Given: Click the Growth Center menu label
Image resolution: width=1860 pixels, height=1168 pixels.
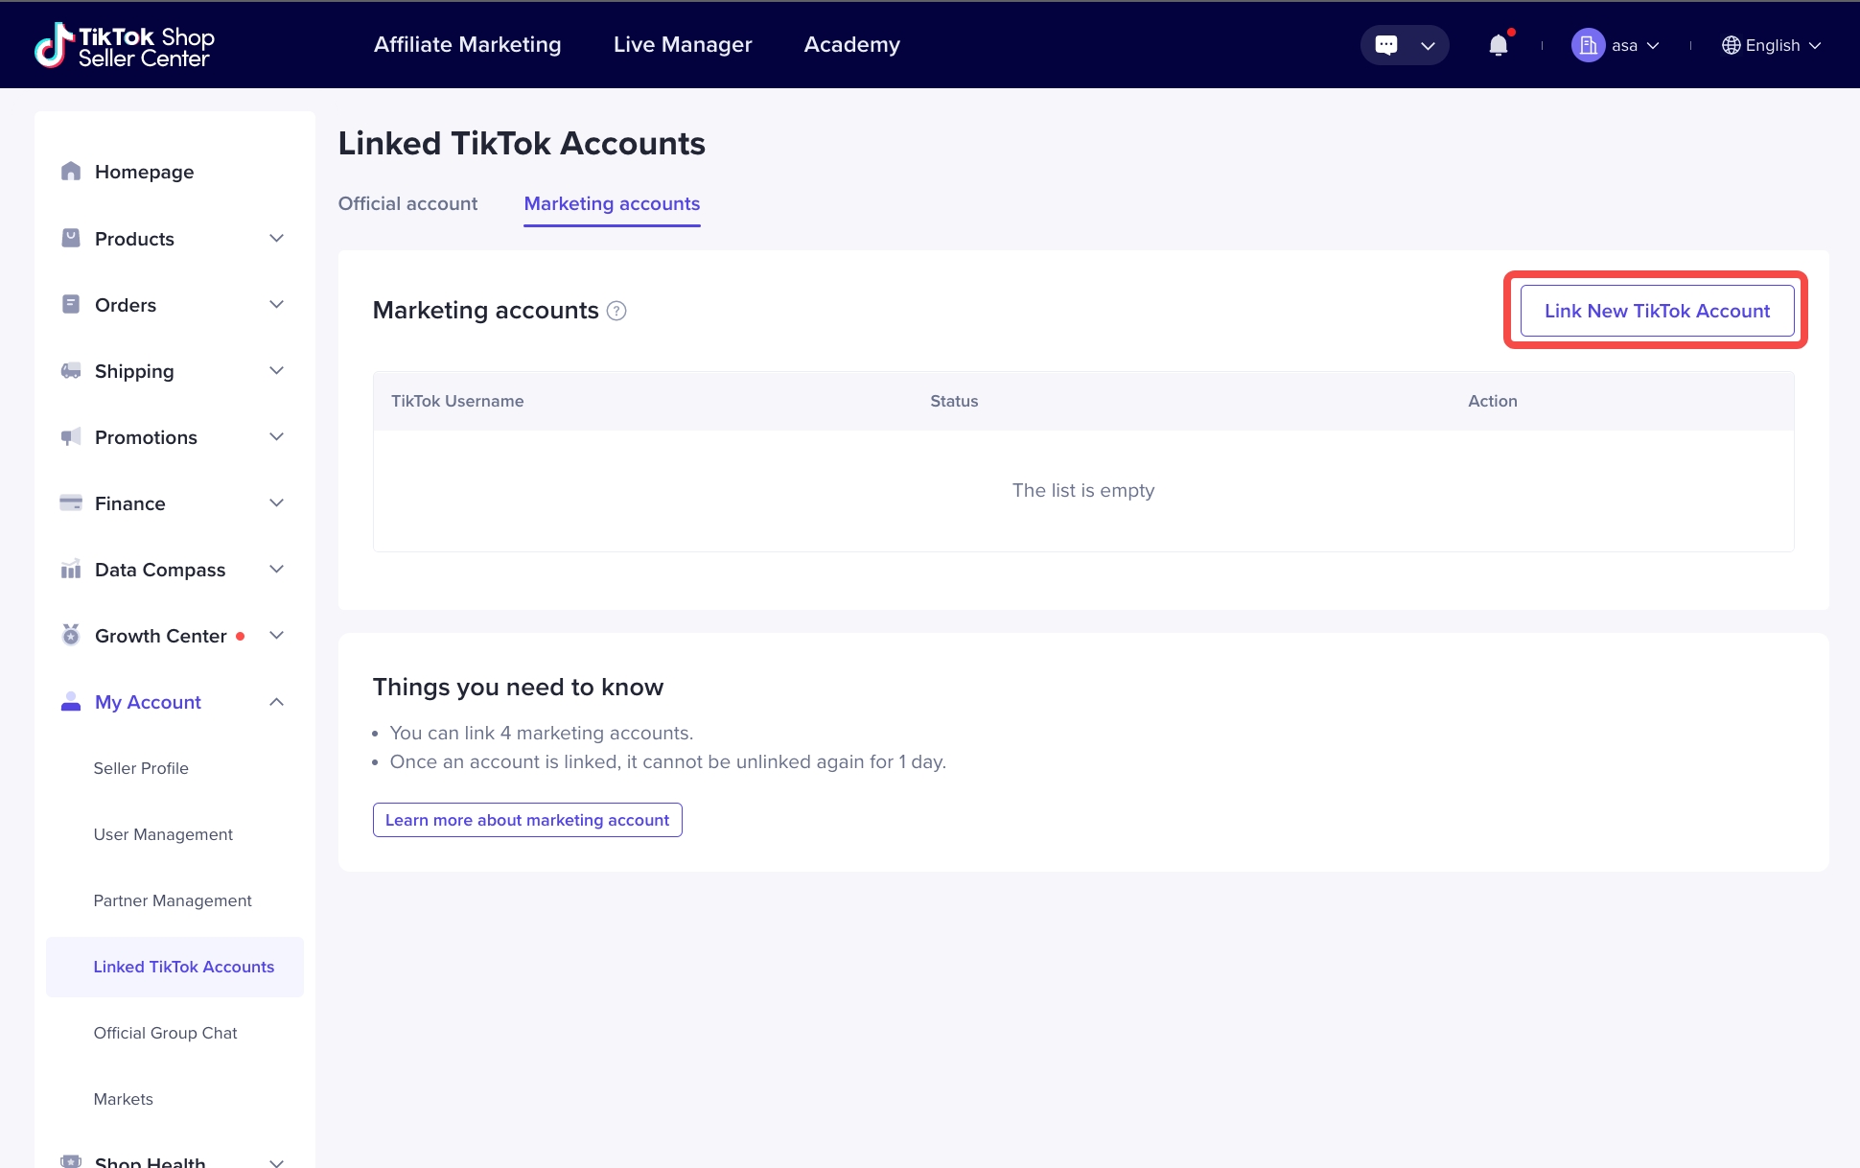Looking at the screenshot, I should [x=161, y=636].
